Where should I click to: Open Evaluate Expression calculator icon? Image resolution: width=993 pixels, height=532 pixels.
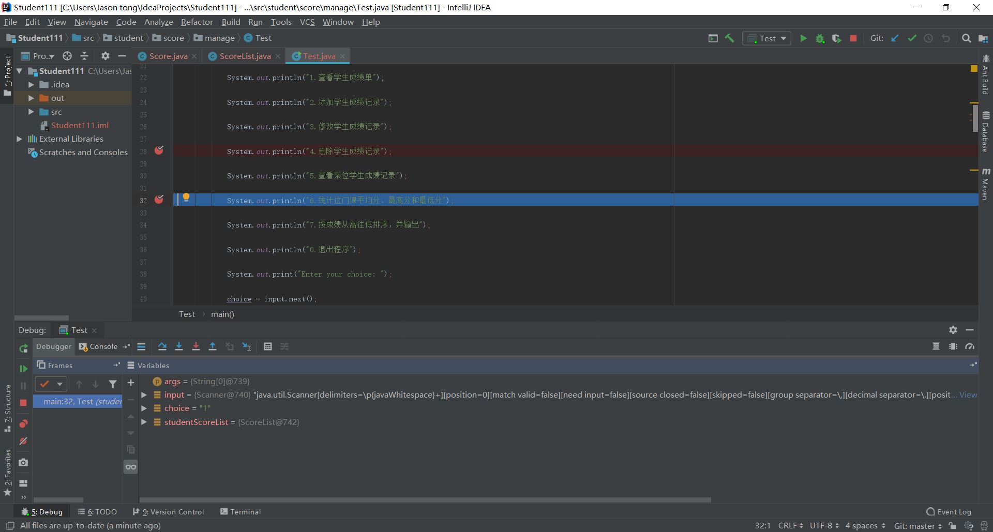(267, 346)
